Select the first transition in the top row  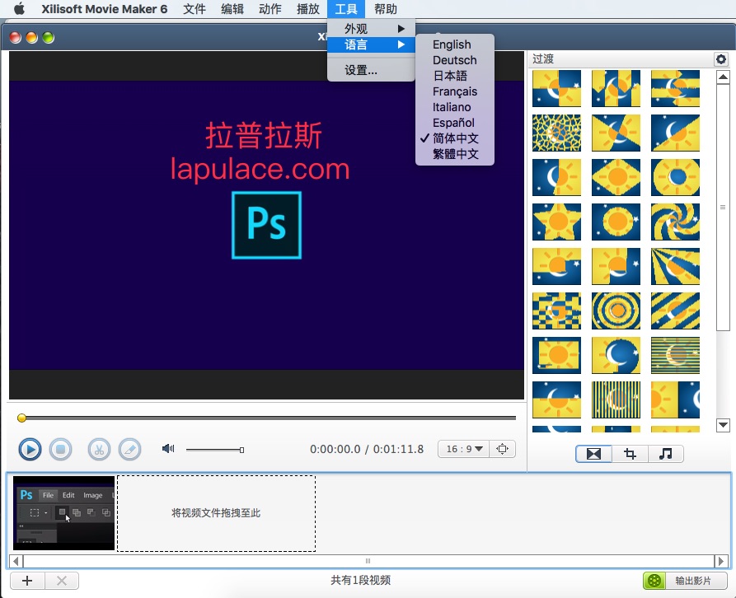click(x=556, y=89)
